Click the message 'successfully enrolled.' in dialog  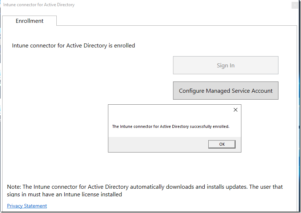point(209,126)
